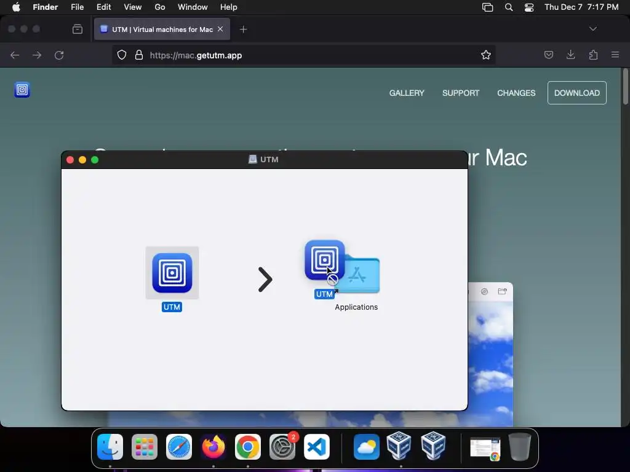Open Spotlight search
Image resolution: width=630 pixels, height=472 pixels.
point(509,7)
